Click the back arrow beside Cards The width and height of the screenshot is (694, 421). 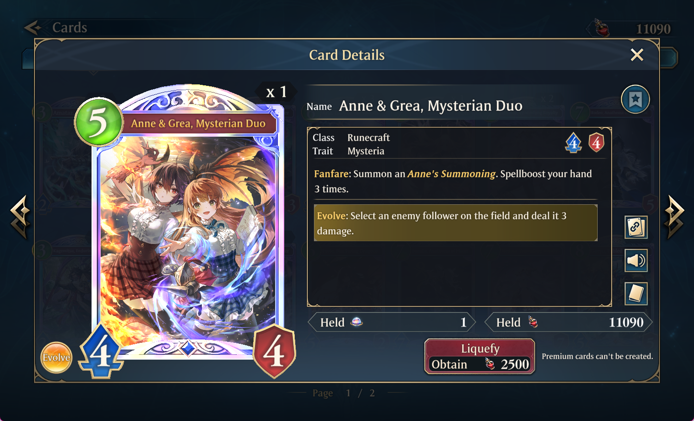[33, 27]
